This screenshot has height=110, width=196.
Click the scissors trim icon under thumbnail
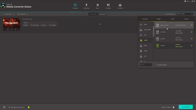[x=8, y=30]
